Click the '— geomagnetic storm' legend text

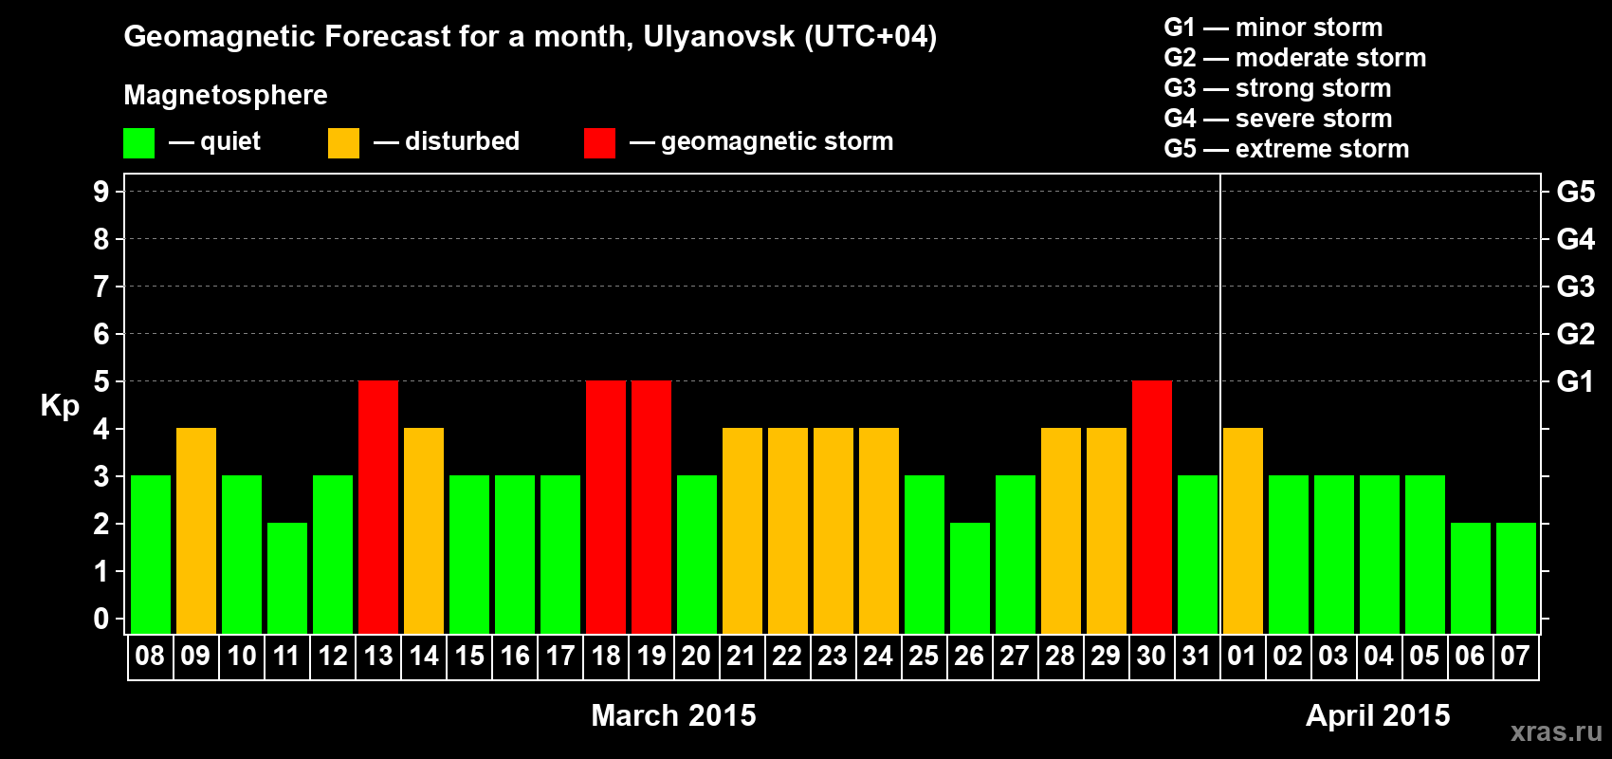[x=761, y=141]
